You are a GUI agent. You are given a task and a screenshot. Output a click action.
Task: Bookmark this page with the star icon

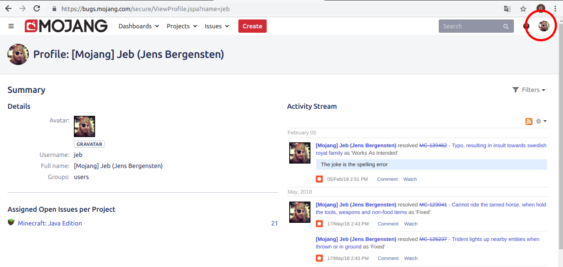click(x=523, y=8)
